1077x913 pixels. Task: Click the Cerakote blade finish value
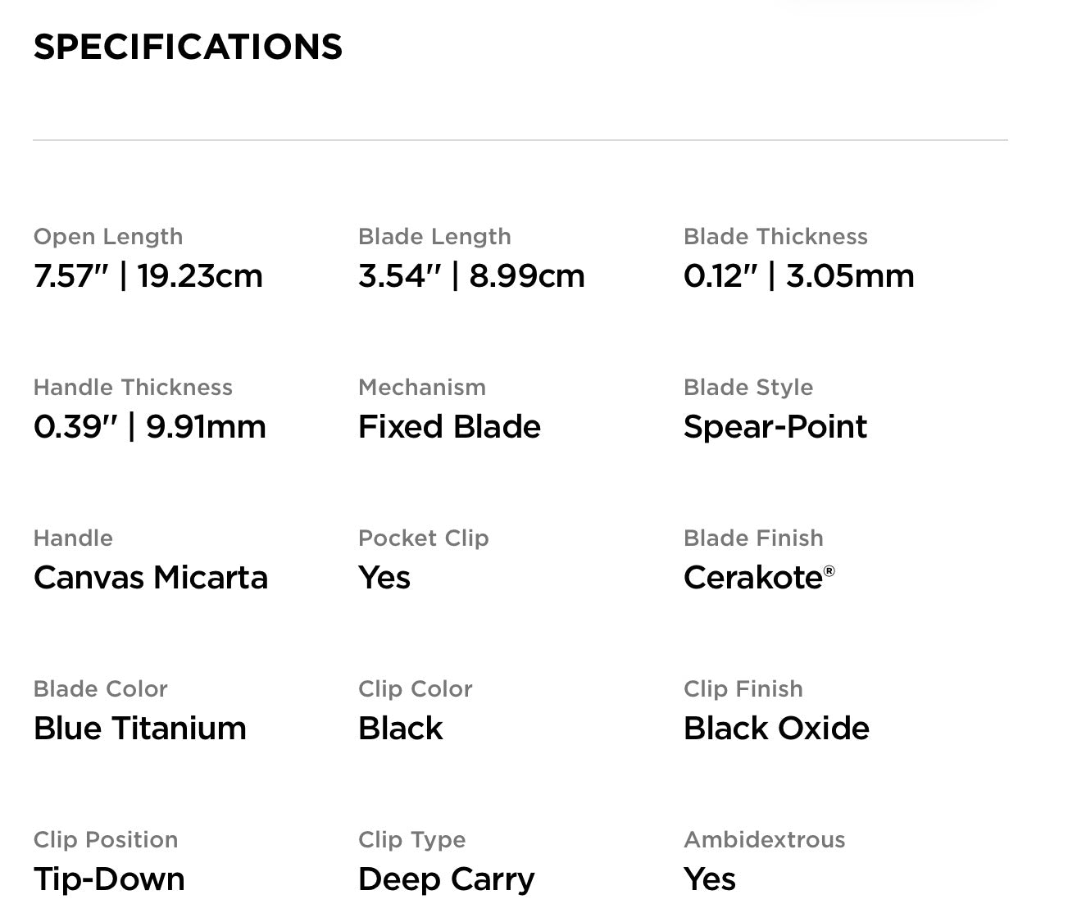point(754,578)
